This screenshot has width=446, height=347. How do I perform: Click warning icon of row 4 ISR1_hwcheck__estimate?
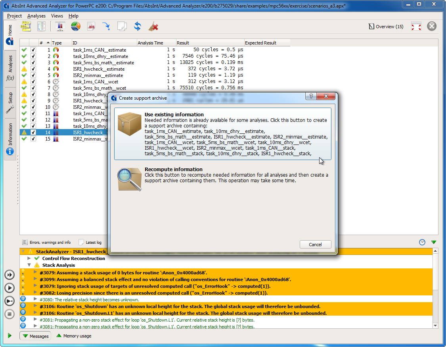pos(24,69)
